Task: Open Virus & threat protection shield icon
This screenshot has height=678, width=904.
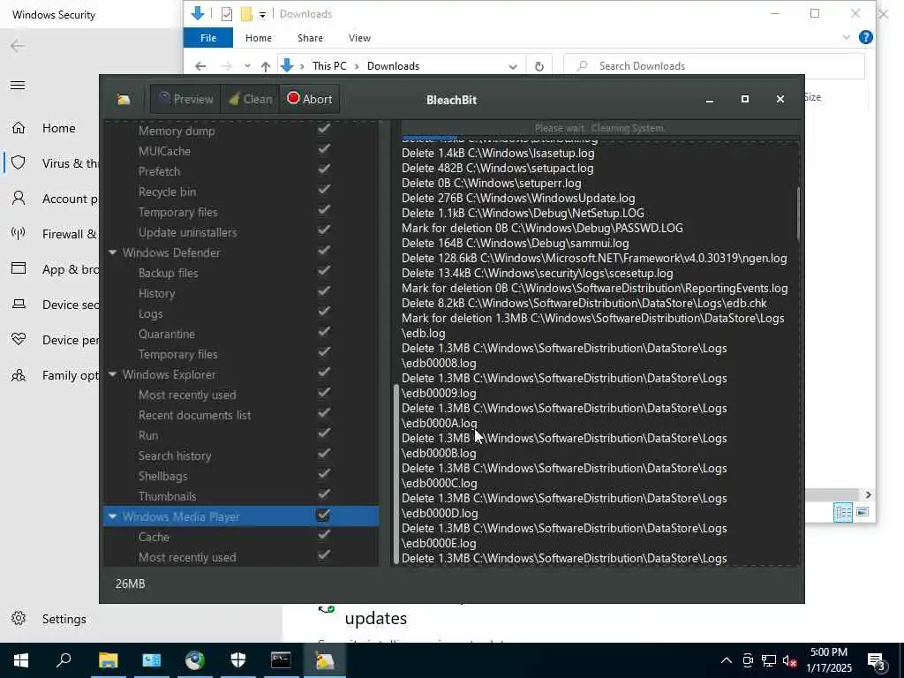Action: pyautogui.click(x=19, y=163)
